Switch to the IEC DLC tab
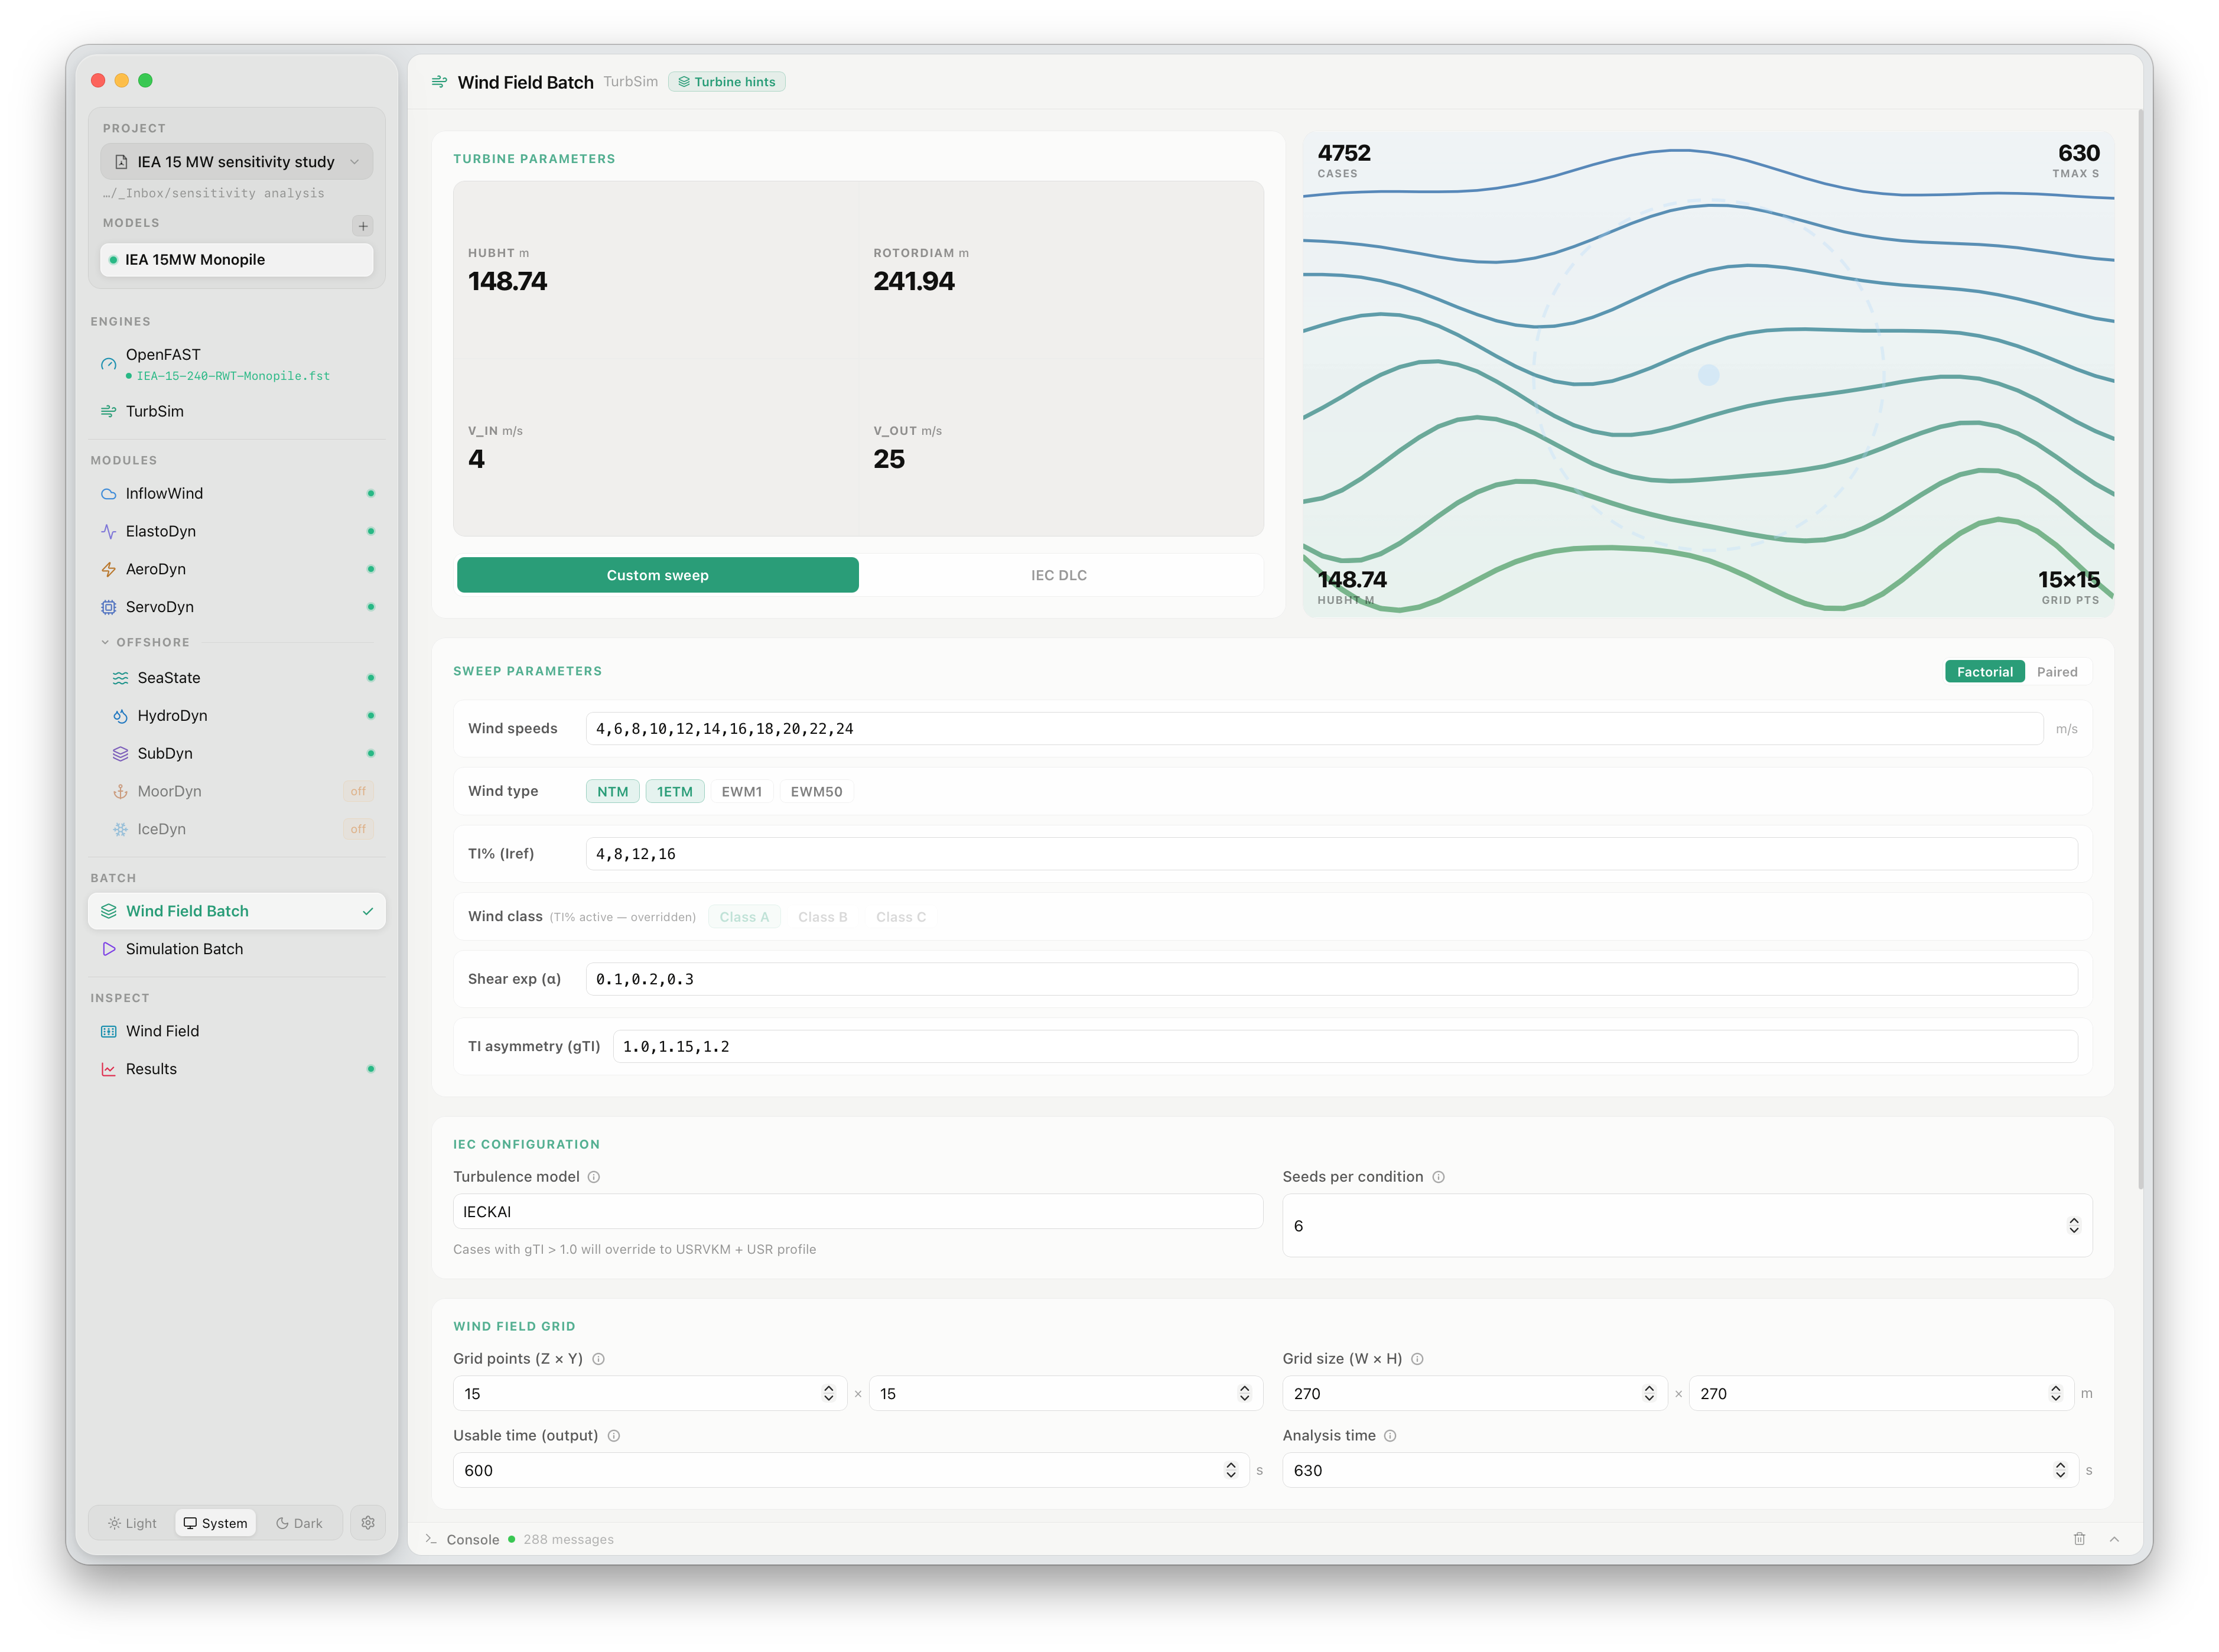The image size is (2219, 1652). click(1059, 575)
